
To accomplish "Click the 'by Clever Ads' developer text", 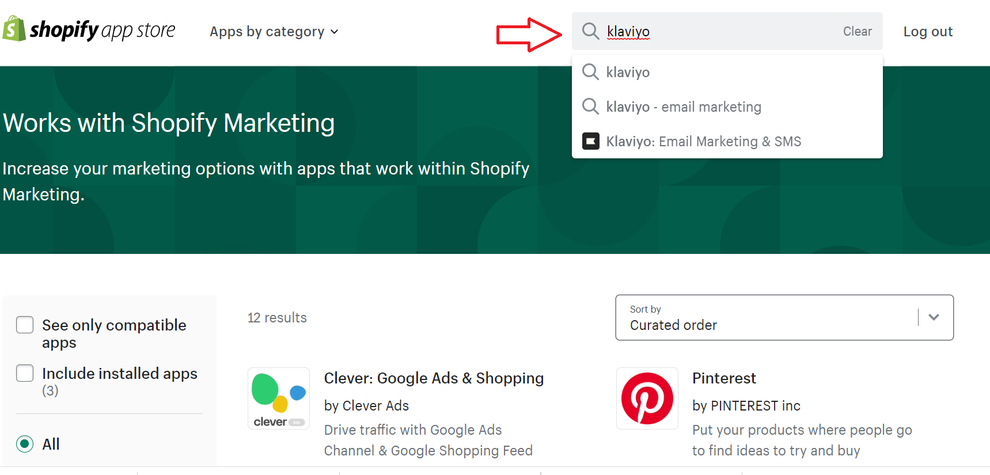I will (x=366, y=406).
